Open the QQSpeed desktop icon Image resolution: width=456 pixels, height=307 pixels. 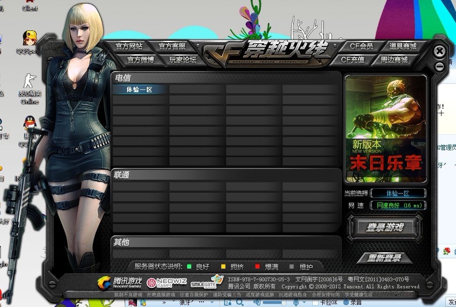coord(29,43)
